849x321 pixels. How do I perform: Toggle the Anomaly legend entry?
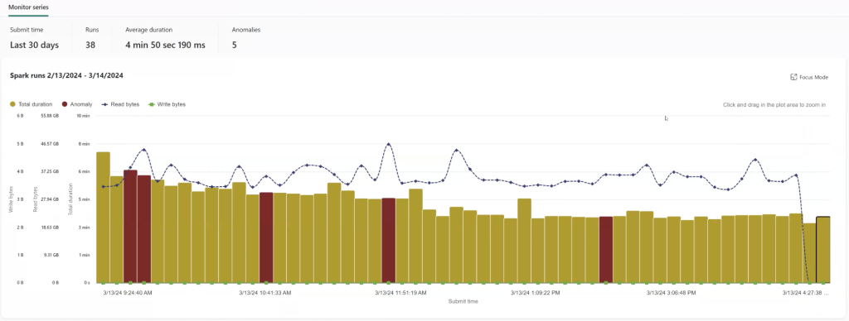click(77, 104)
